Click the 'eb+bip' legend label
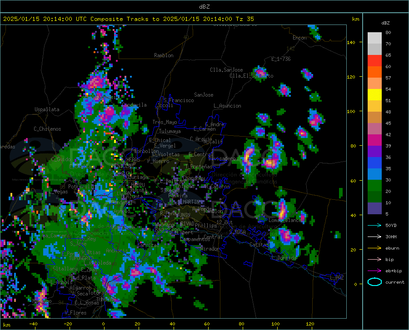409x330 pixels. click(394, 271)
